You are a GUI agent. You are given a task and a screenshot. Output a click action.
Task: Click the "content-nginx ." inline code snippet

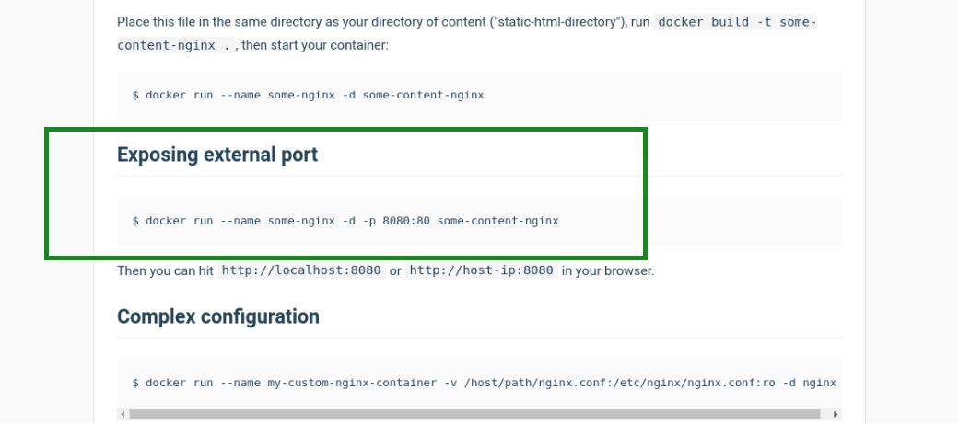pos(175,44)
